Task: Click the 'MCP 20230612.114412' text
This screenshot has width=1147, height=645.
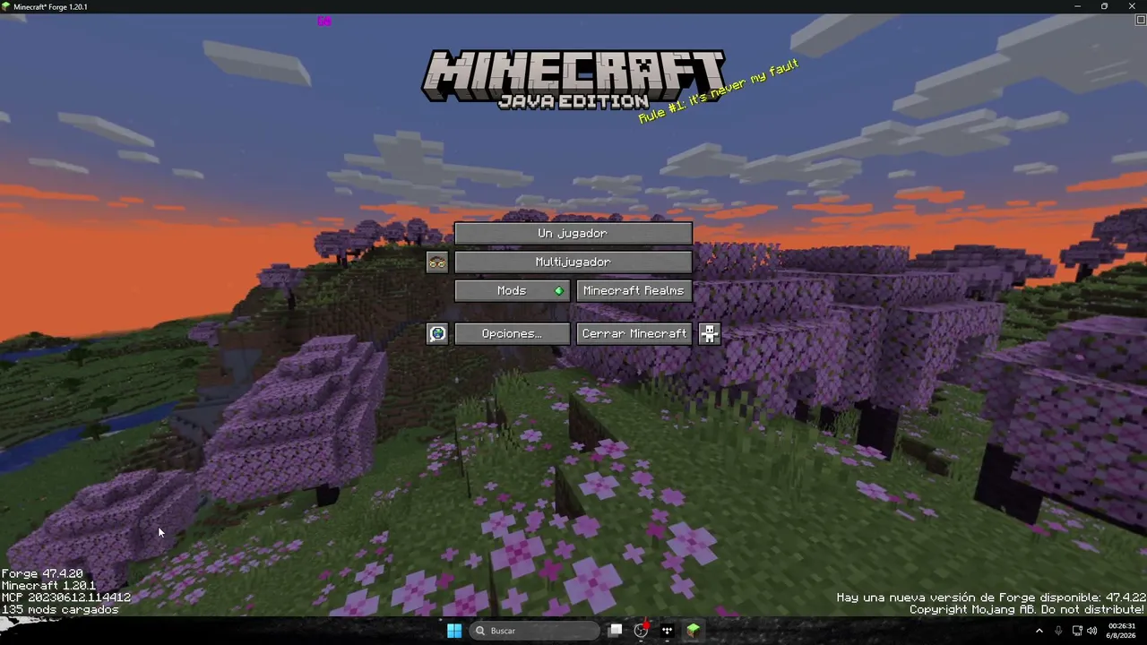Action: pyautogui.click(x=66, y=598)
